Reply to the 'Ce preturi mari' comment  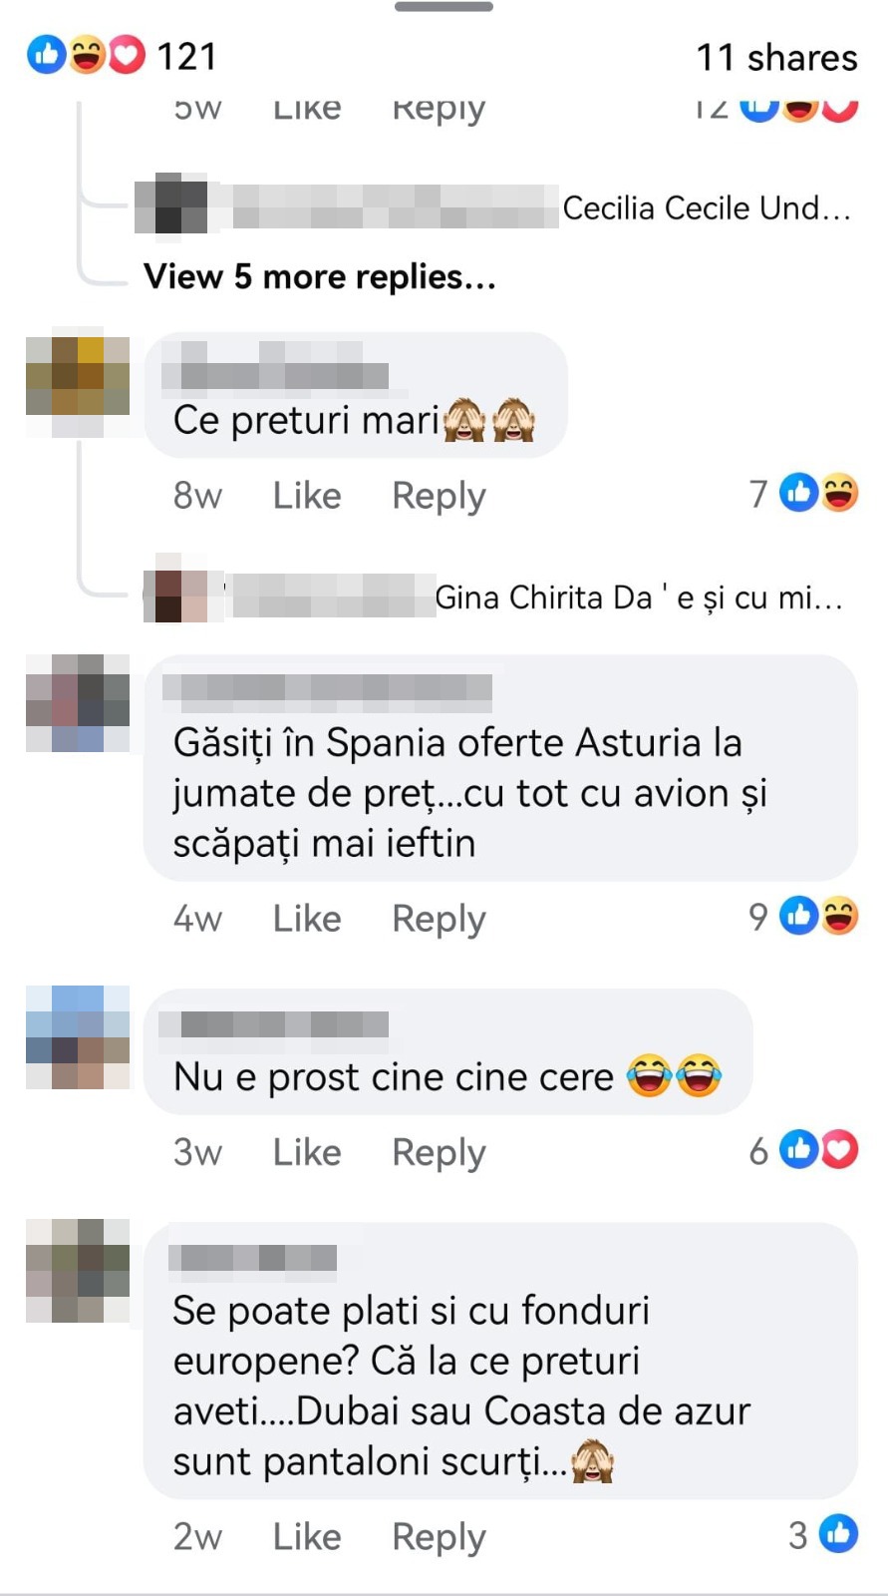click(x=439, y=496)
